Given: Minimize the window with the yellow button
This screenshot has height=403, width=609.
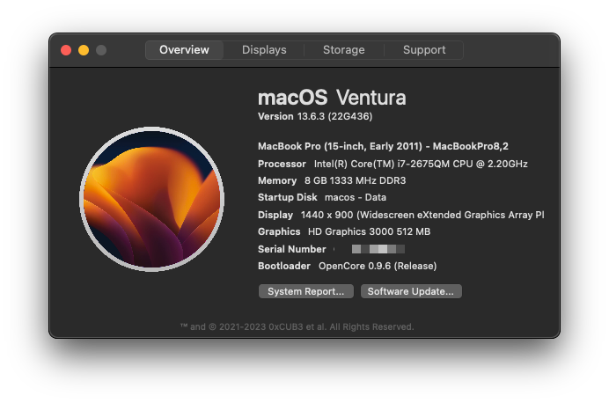Looking at the screenshot, I should tap(84, 50).
